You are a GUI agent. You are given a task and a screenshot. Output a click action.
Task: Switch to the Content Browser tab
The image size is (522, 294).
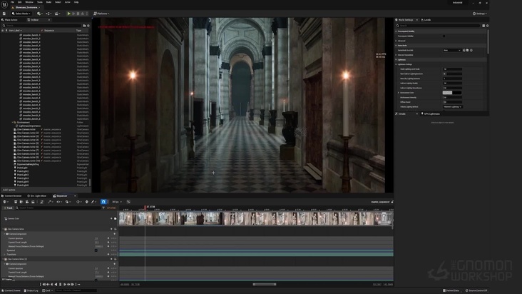(13, 196)
